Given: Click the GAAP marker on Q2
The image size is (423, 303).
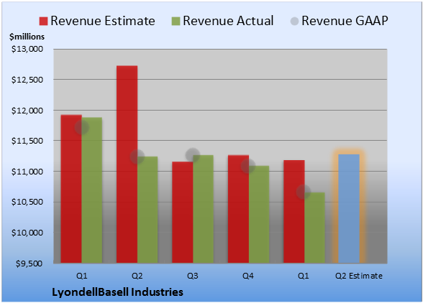Looking at the screenshot, I should (x=137, y=157).
